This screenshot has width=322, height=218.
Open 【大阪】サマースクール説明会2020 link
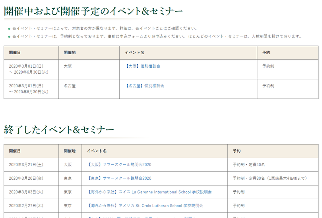point(119,165)
